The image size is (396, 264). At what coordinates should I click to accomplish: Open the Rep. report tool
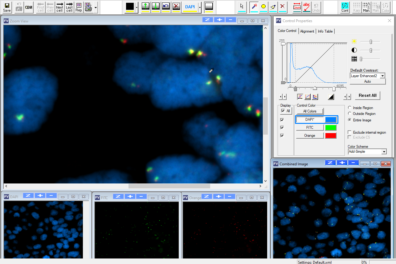tap(79, 7)
